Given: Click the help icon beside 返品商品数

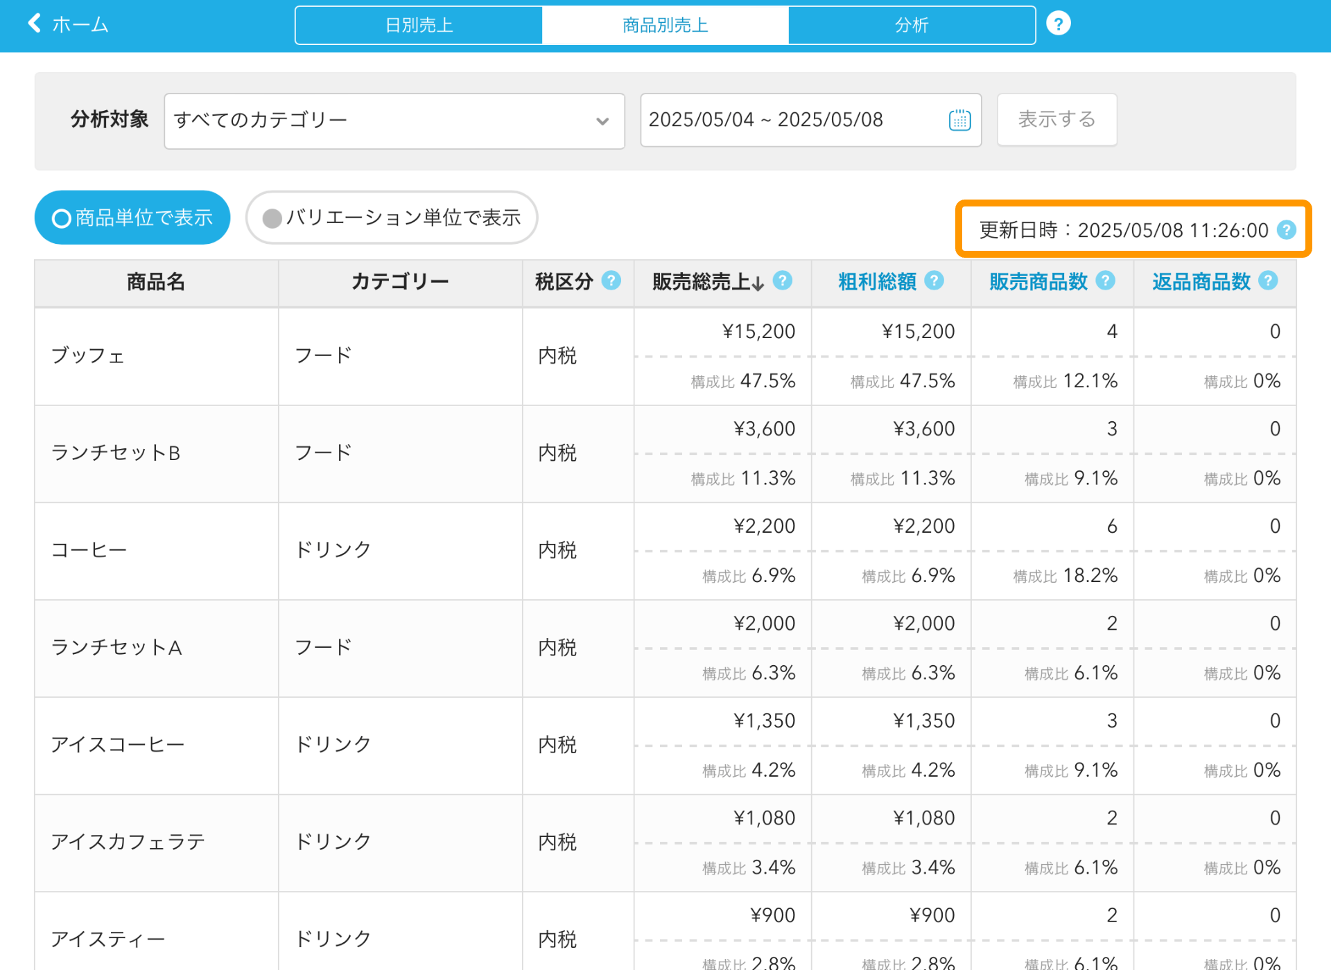Looking at the screenshot, I should 1268,281.
